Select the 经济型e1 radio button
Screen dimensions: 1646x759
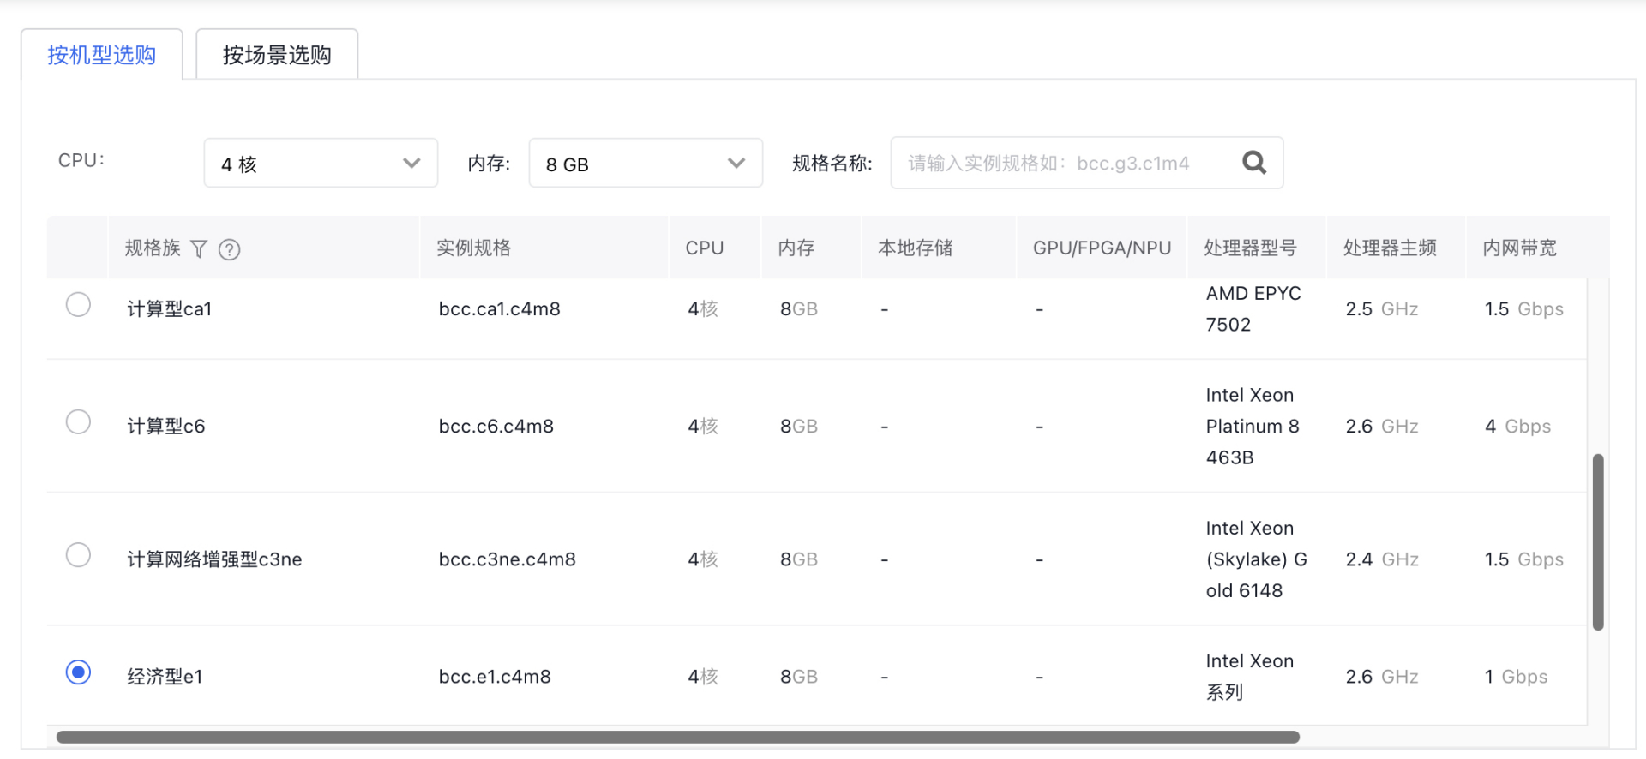pyautogui.click(x=78, y=672)
